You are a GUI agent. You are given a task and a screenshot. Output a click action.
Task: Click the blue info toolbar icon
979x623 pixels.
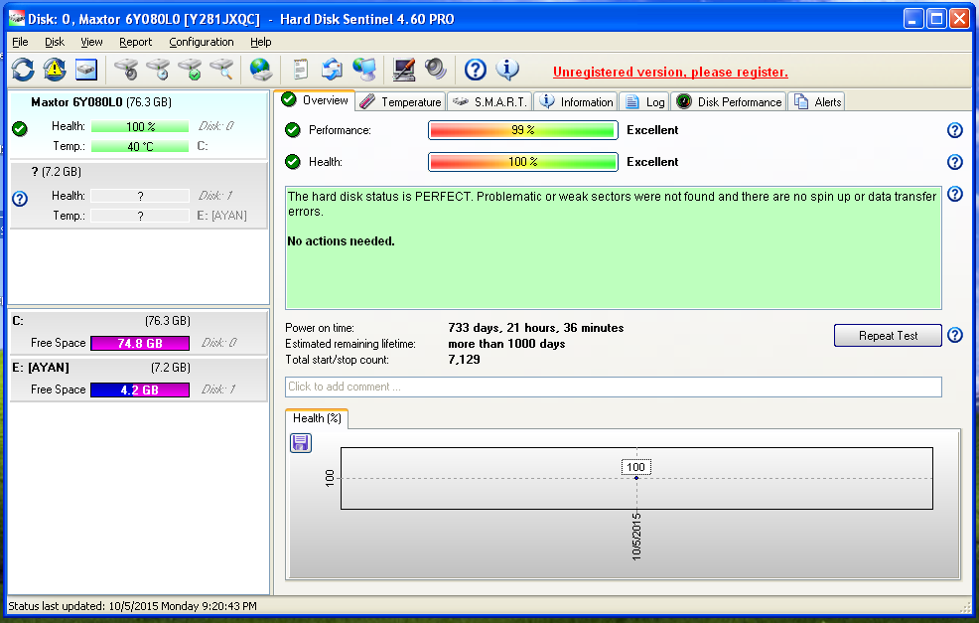coord(507,70)
